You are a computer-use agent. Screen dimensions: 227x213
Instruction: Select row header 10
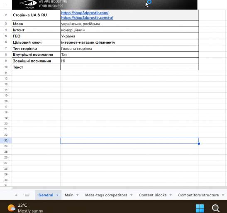point(6,67)
